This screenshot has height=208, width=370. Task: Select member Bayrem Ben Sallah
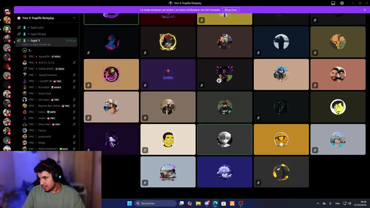coord(49,106)
